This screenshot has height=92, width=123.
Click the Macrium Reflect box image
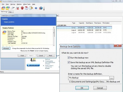click(33, 60)
